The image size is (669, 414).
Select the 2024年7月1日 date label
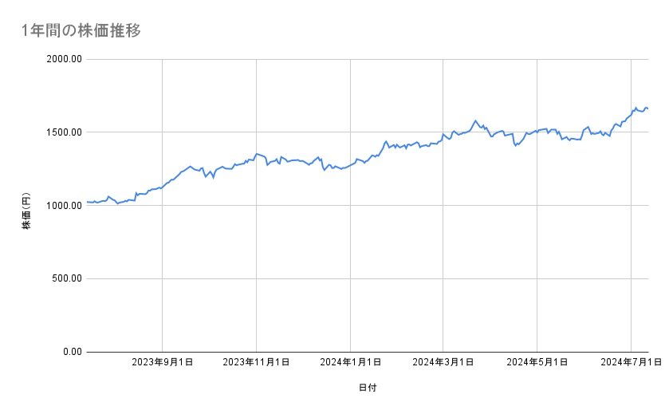click(631, 363)
